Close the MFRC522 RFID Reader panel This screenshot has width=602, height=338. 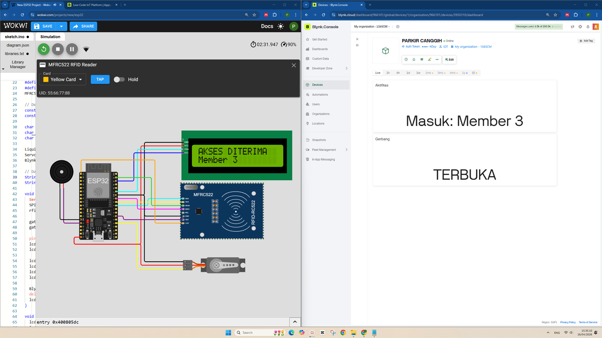294,65
